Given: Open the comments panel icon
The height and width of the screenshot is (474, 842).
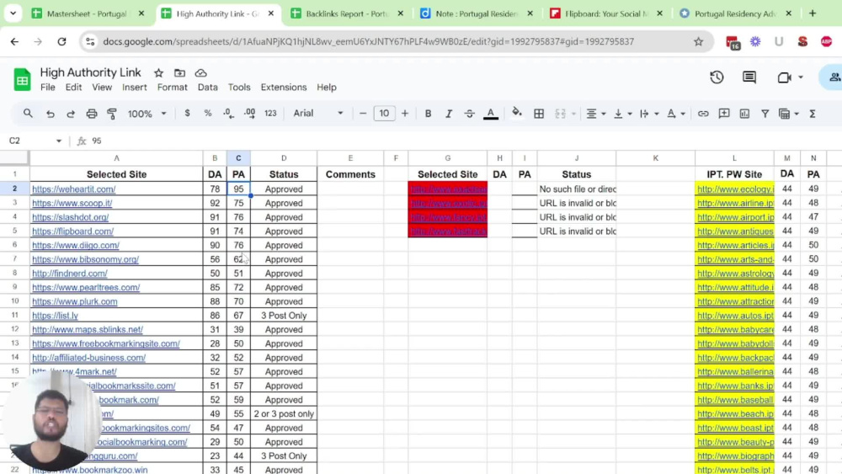Looking at the screenshot, I should coord(749,77).
